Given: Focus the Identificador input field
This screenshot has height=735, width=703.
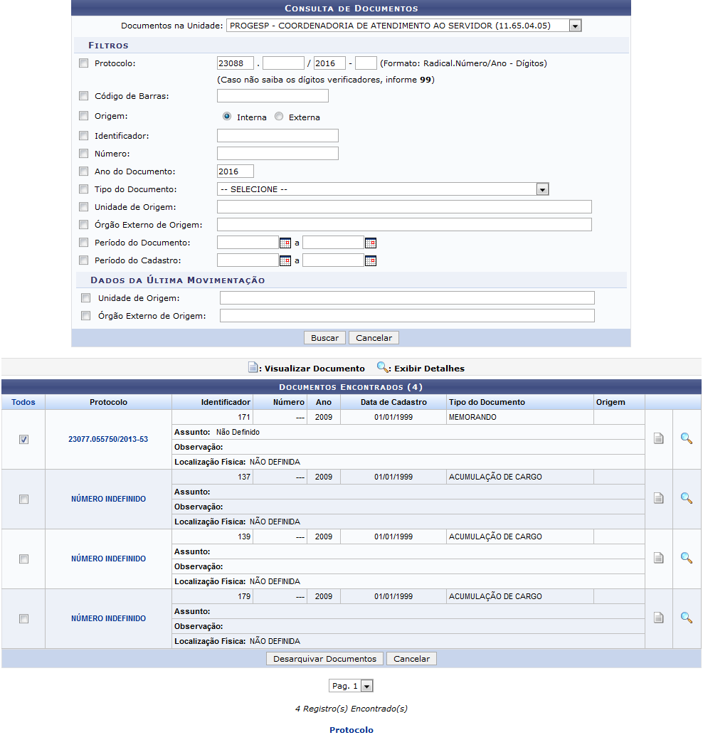Looking at the screenshot, I should (x=277, y=135).
